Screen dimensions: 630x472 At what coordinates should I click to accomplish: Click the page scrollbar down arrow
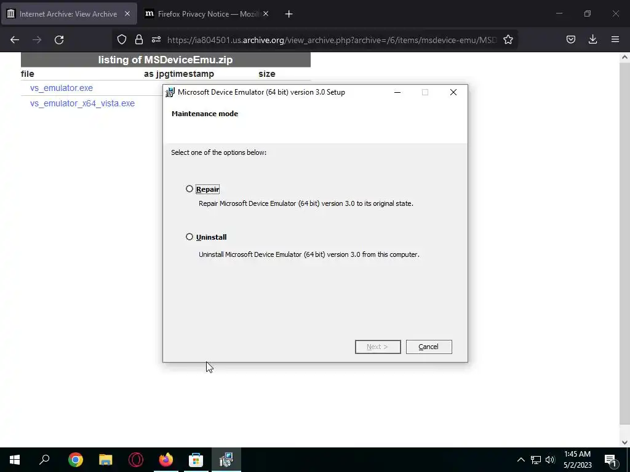click(x=624, y=442)
